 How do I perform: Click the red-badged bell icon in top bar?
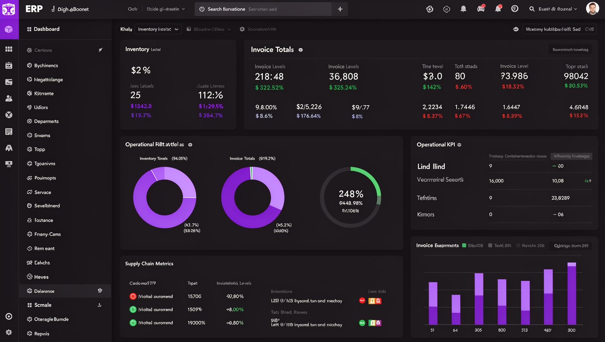pos(498,9)
